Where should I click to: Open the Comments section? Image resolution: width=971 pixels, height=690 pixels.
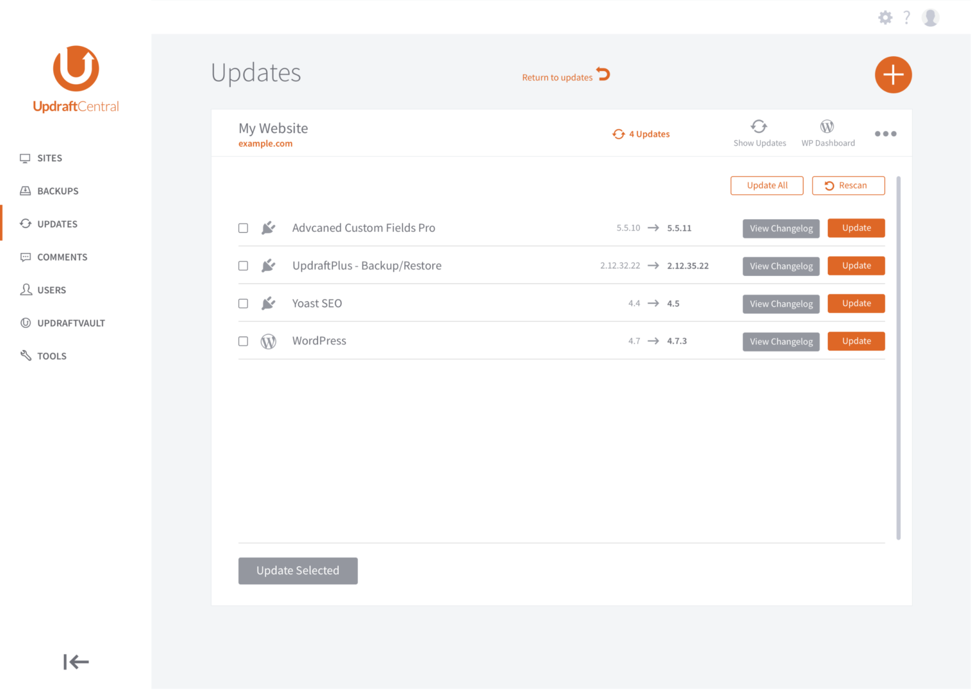(62, 257)
